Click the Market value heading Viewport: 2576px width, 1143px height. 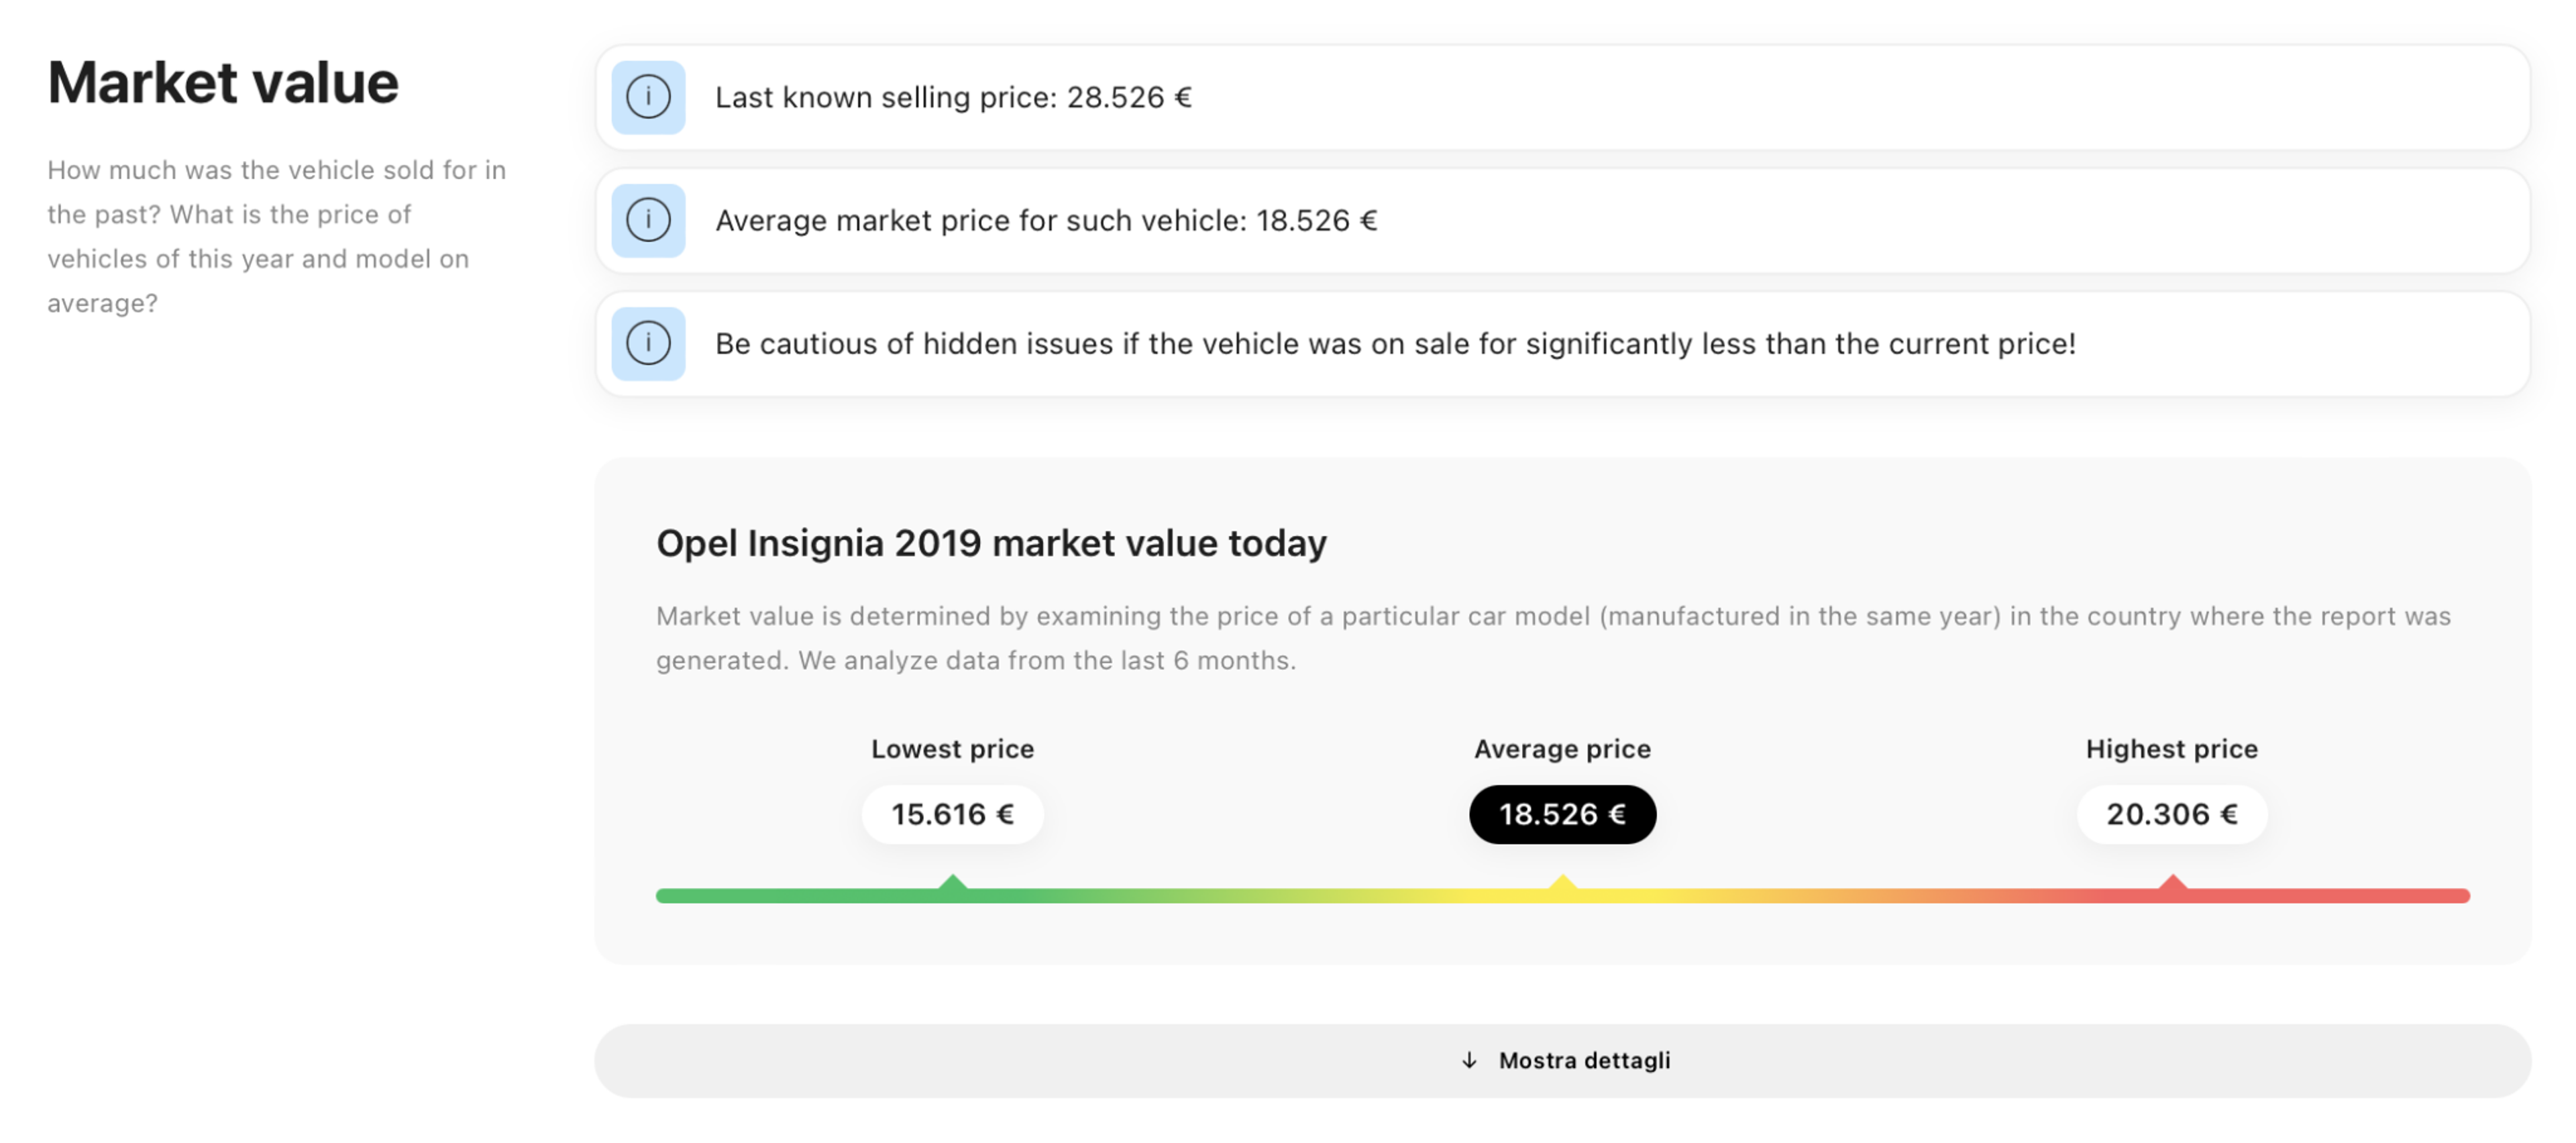coord(223,82)
